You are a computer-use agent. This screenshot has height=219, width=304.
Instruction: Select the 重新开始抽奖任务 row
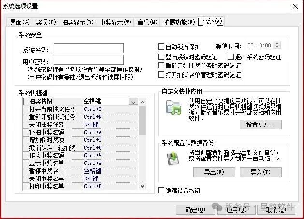coord(81,117)
